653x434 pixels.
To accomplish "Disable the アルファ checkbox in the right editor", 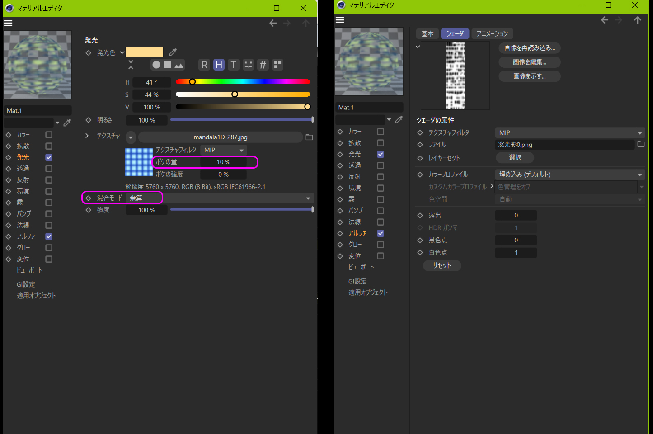I will click(x=381, y=233).
